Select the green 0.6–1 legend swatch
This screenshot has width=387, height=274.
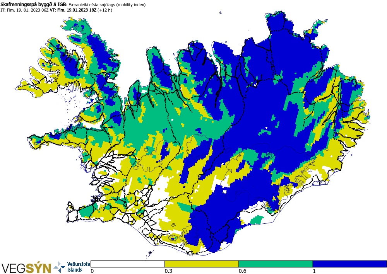click(x=276, y=264)
